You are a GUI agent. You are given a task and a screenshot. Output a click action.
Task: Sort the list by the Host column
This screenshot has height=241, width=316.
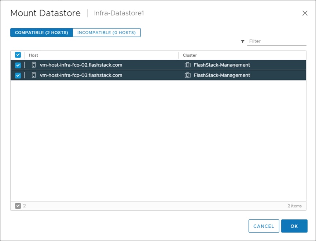[x=33, y=55]
